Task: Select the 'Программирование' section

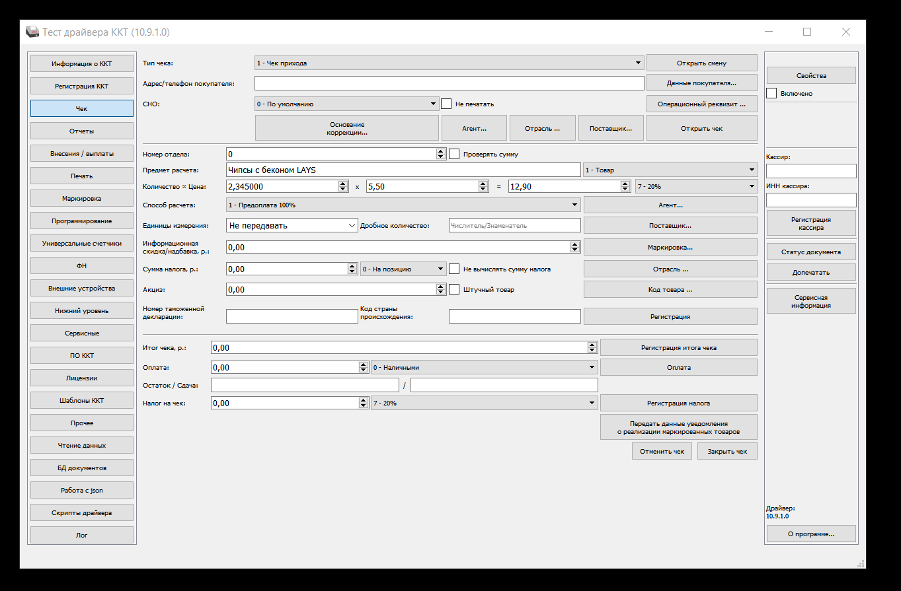Action: pyautogui.click(x=82, y=221)
